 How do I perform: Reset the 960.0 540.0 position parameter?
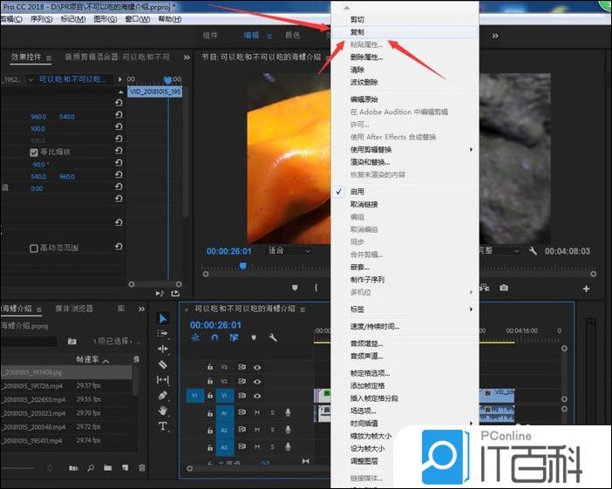pyautogui.click(x=119, y=115)
